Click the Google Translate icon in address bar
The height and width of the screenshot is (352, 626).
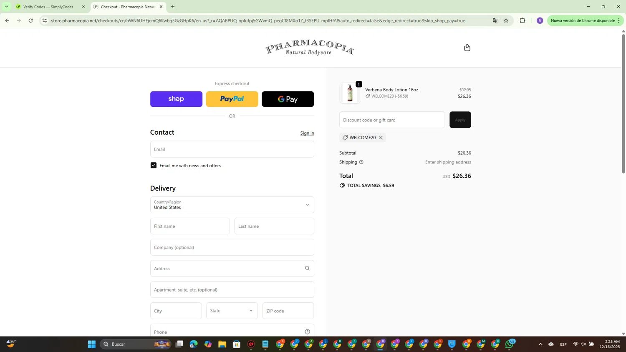click(495, 20)
